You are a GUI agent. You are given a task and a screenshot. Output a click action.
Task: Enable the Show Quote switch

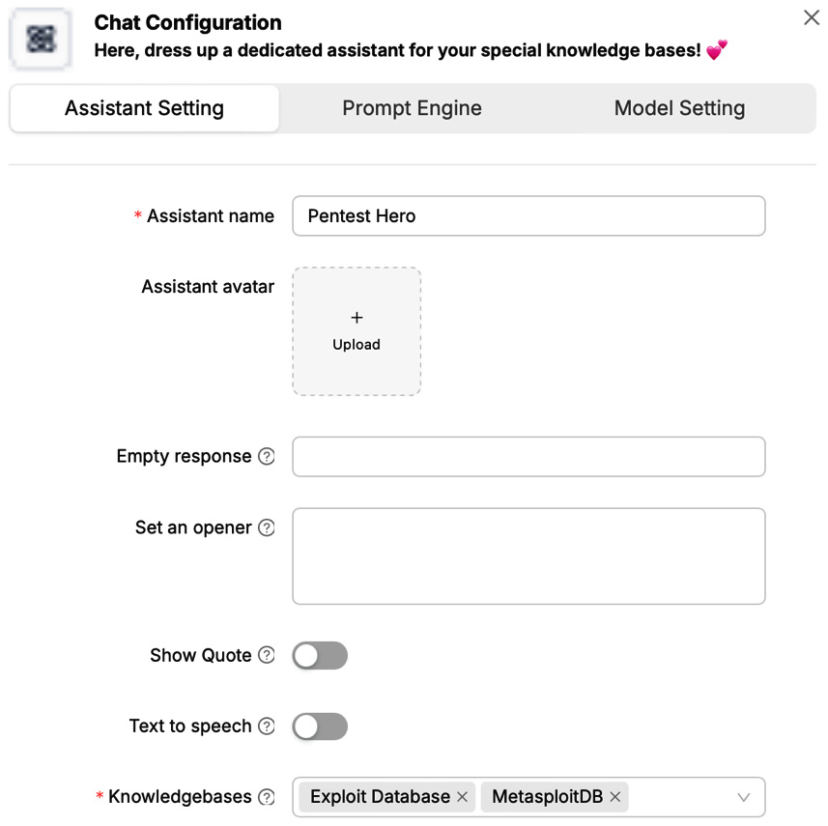pos(320,656)
